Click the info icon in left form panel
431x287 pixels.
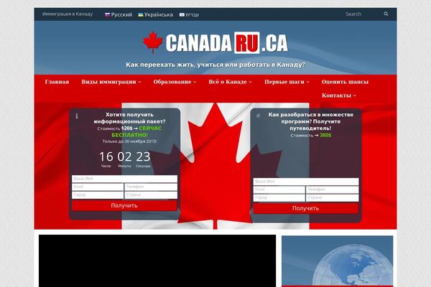point(77,116)
